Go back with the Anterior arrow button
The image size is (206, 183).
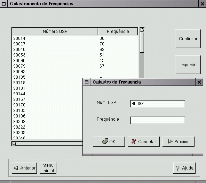(24, 168)
